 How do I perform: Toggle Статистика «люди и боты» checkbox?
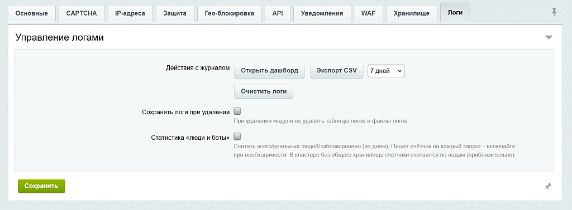pyautogui.click(x=237, y=136)
